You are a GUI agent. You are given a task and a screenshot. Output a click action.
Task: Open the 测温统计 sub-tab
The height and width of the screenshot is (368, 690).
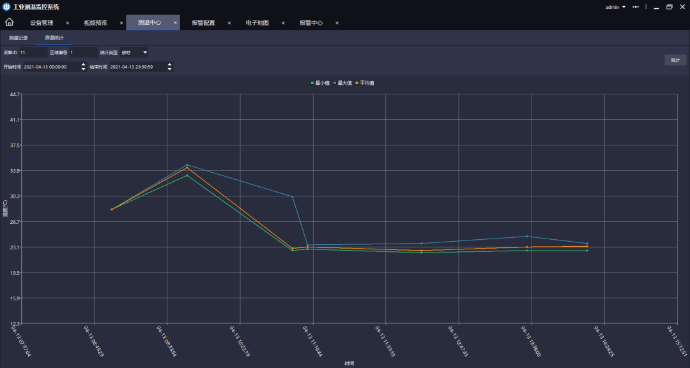[54, 38]
